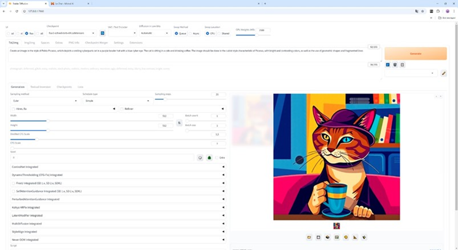Open the Checkpoint model dropdown
Screen dimensions: 458x250
pos(72,33)
